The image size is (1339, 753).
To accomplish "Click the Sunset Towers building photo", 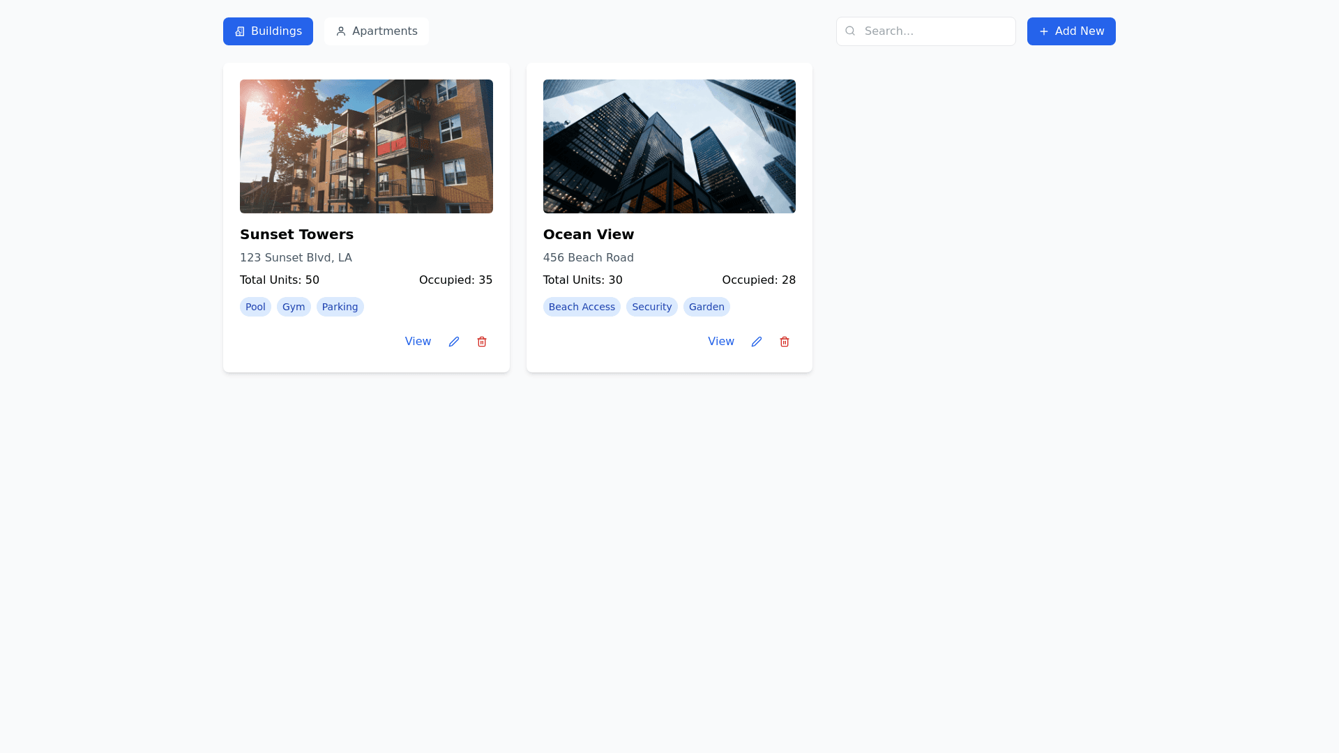I will [x=366, y=146].
